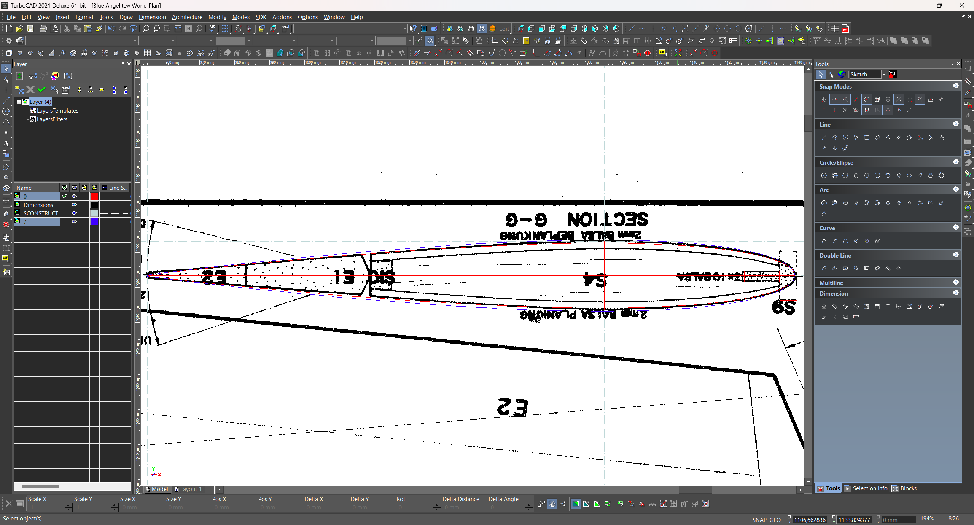Click the Rectangle tool in the Line palette

pyautogui.click(x=867, y=137)
